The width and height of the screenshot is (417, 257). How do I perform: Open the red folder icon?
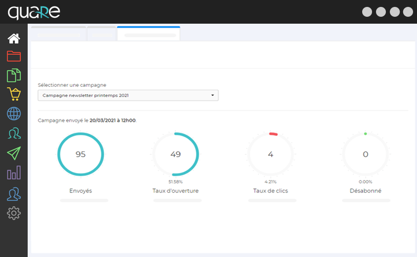coord(14,56)
